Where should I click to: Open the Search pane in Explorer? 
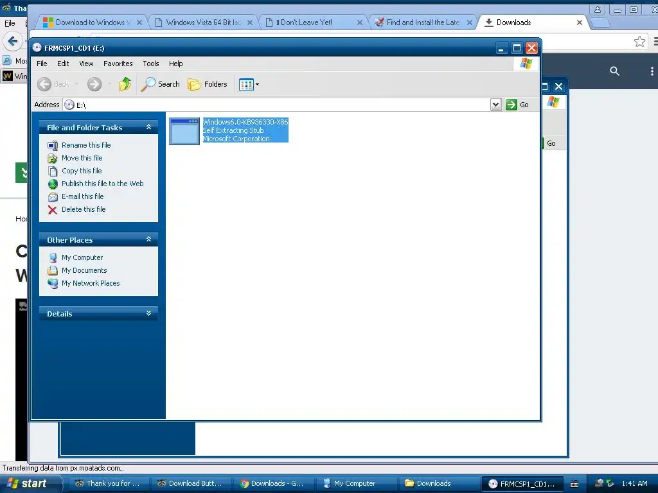click(160, 84)
